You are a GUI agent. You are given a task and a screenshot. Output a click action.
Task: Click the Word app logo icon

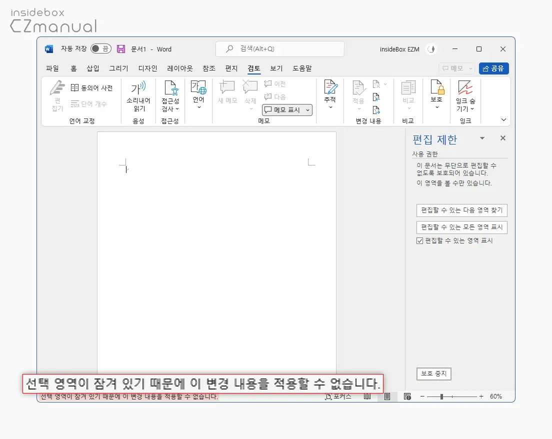pos(49,49)
